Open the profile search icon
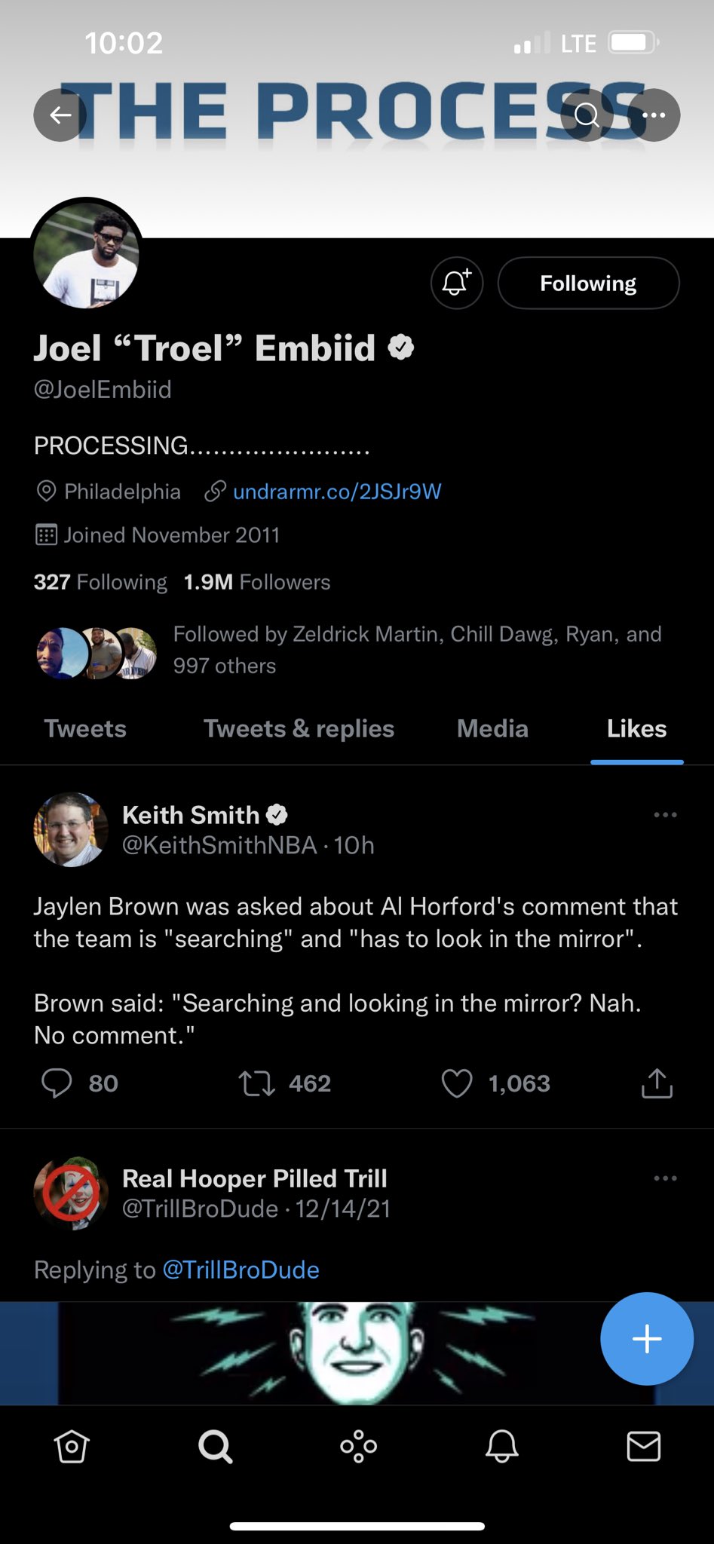Image resolution: width=714 pixels, height=1544 pixels. tap(587, 115)
